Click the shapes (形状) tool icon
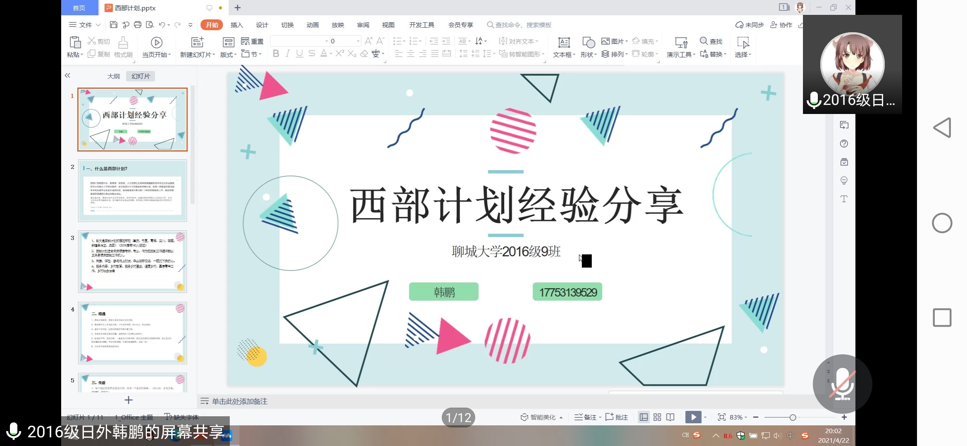 [588, 43]
